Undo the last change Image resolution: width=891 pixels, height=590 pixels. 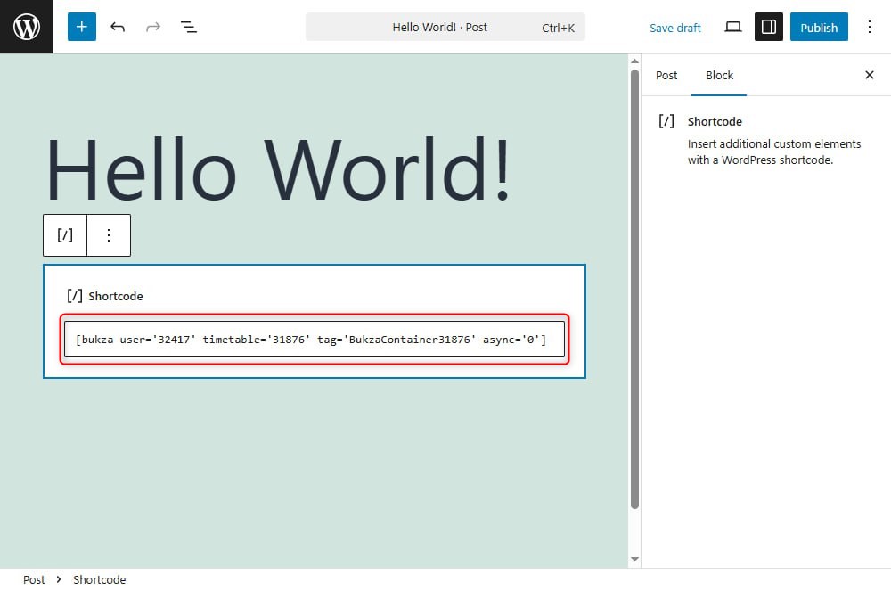118,27
